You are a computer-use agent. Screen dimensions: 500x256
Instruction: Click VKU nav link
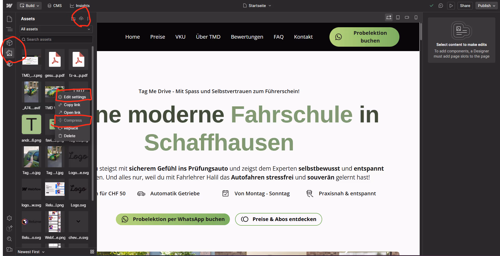(x=180, y=37)
